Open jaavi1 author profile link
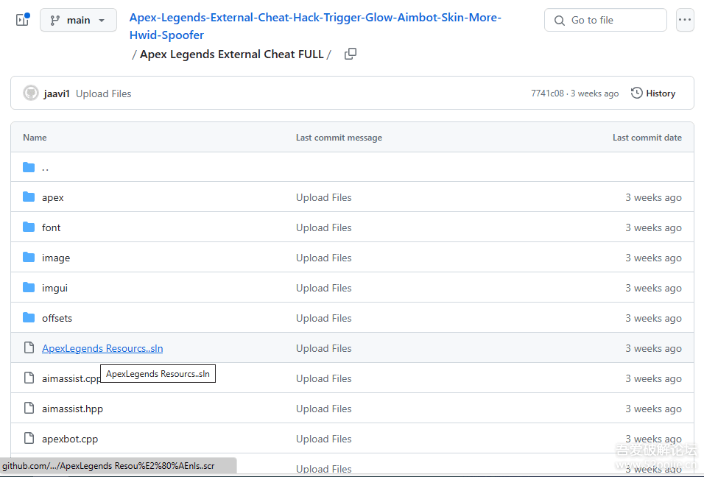This screenshot has width=704, height=477. pos(57,93)
